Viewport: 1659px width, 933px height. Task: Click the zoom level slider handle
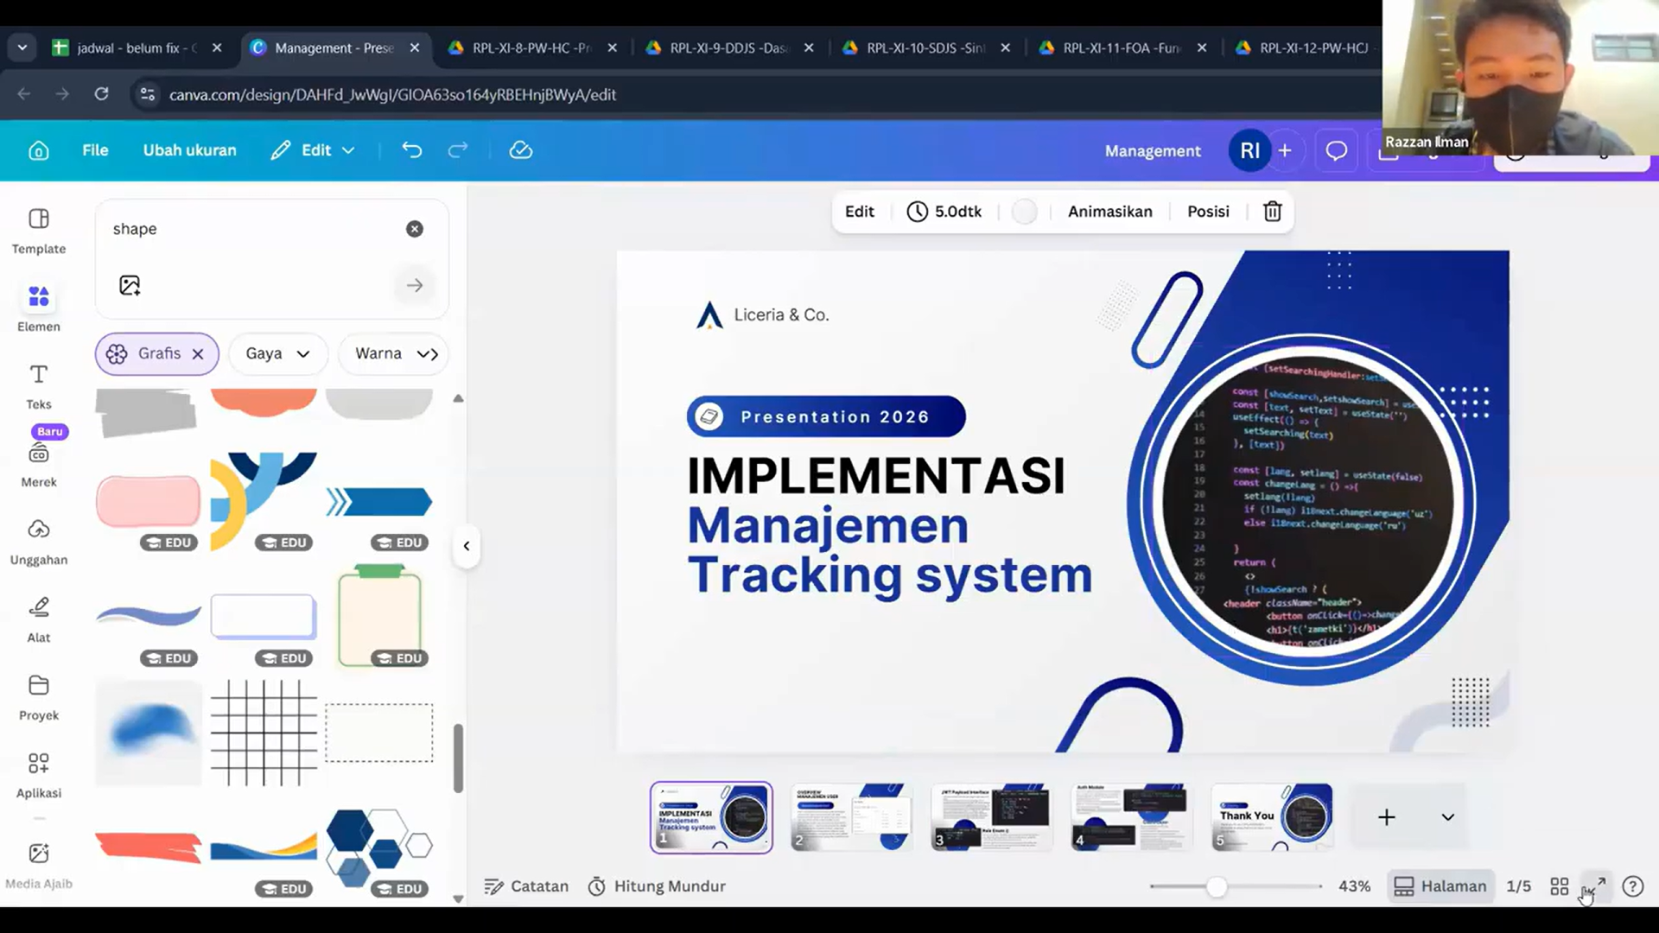click(x=1216, y=886)
